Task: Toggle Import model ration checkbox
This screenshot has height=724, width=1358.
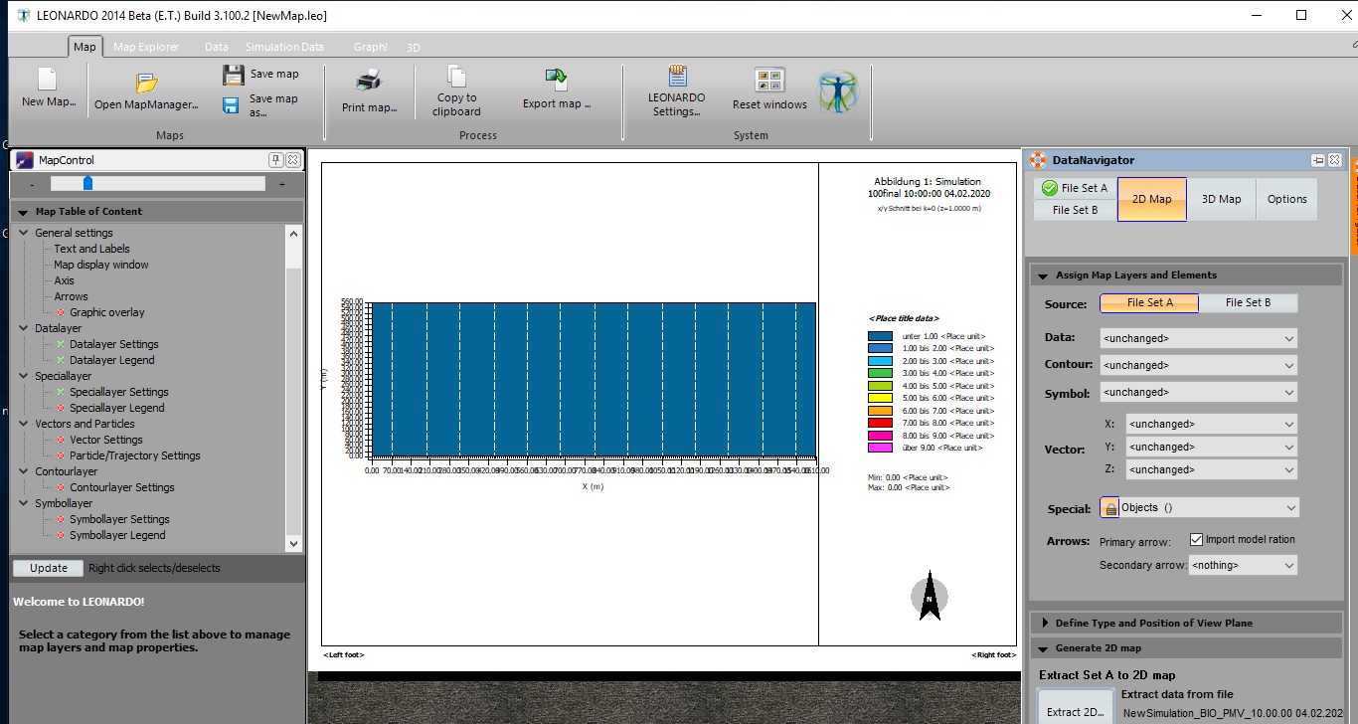Action: pyautogui.click(x=1196, y=539)
